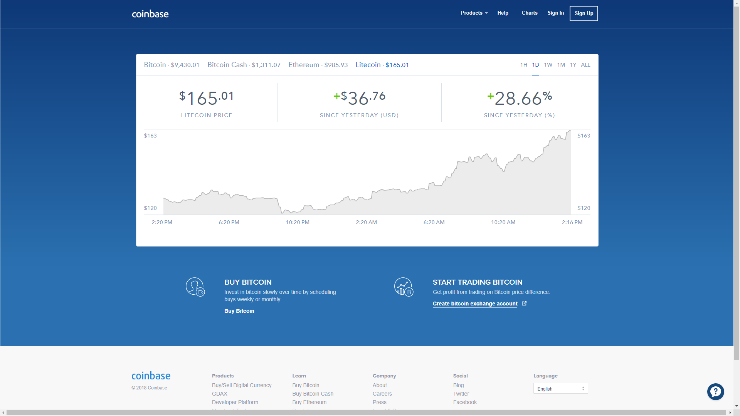This screenshot has width=740, height=416.
Task: Select the 1W time range
Action: (548, 65)
